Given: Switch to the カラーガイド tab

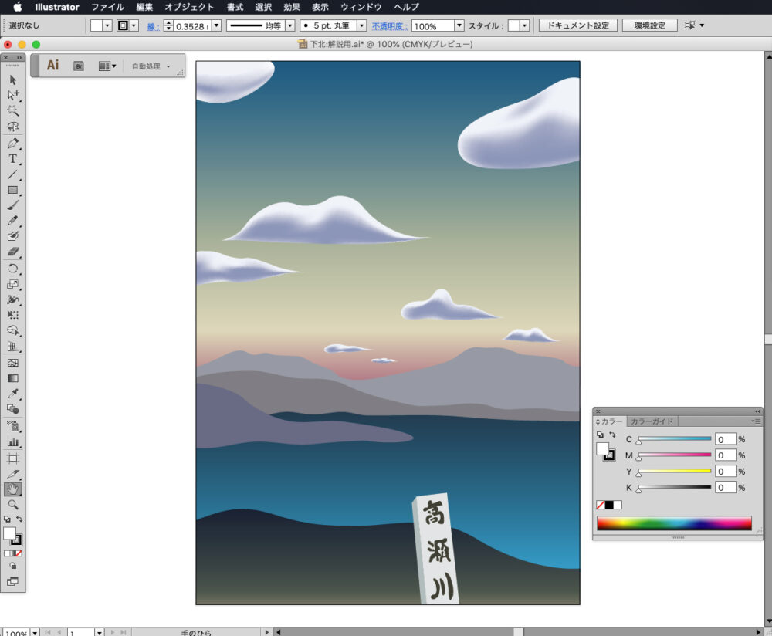Looking at the screenshot, I should [x=652, y=421].
